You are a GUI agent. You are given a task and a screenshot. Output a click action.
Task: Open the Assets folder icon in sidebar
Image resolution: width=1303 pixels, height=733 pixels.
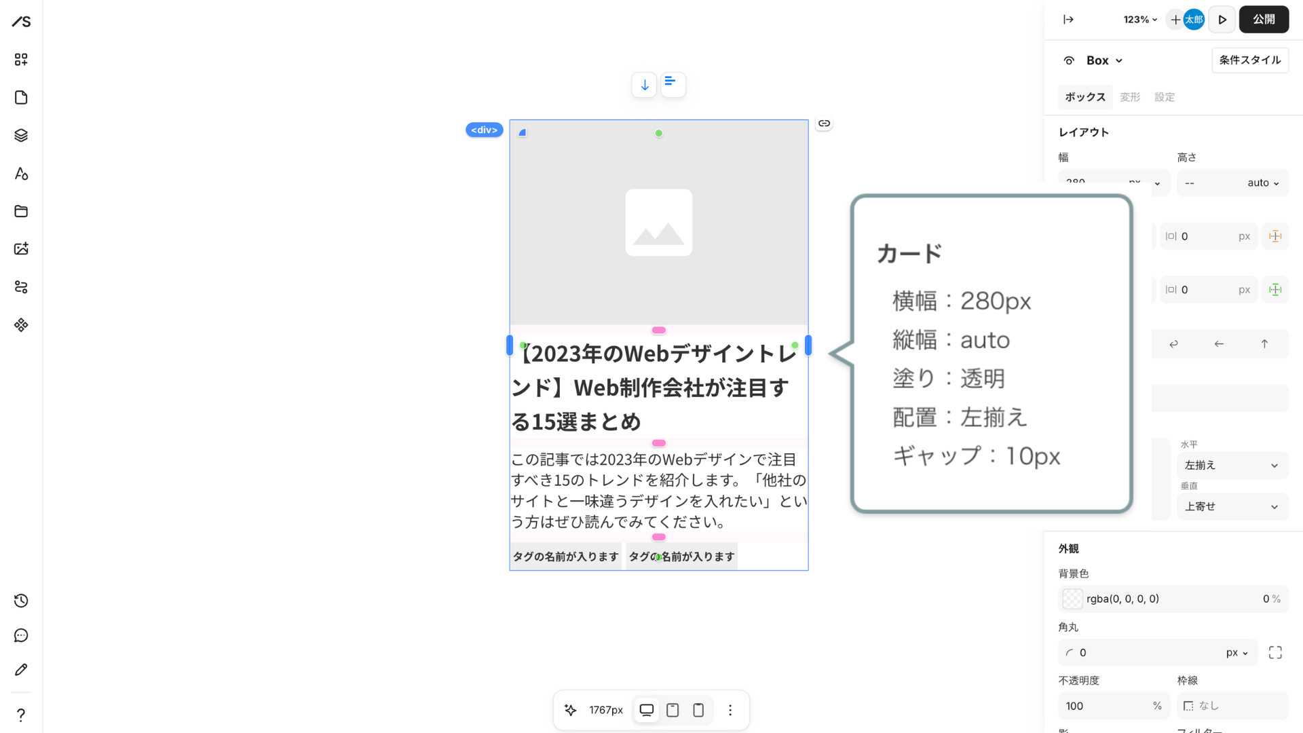coord(20,211)
